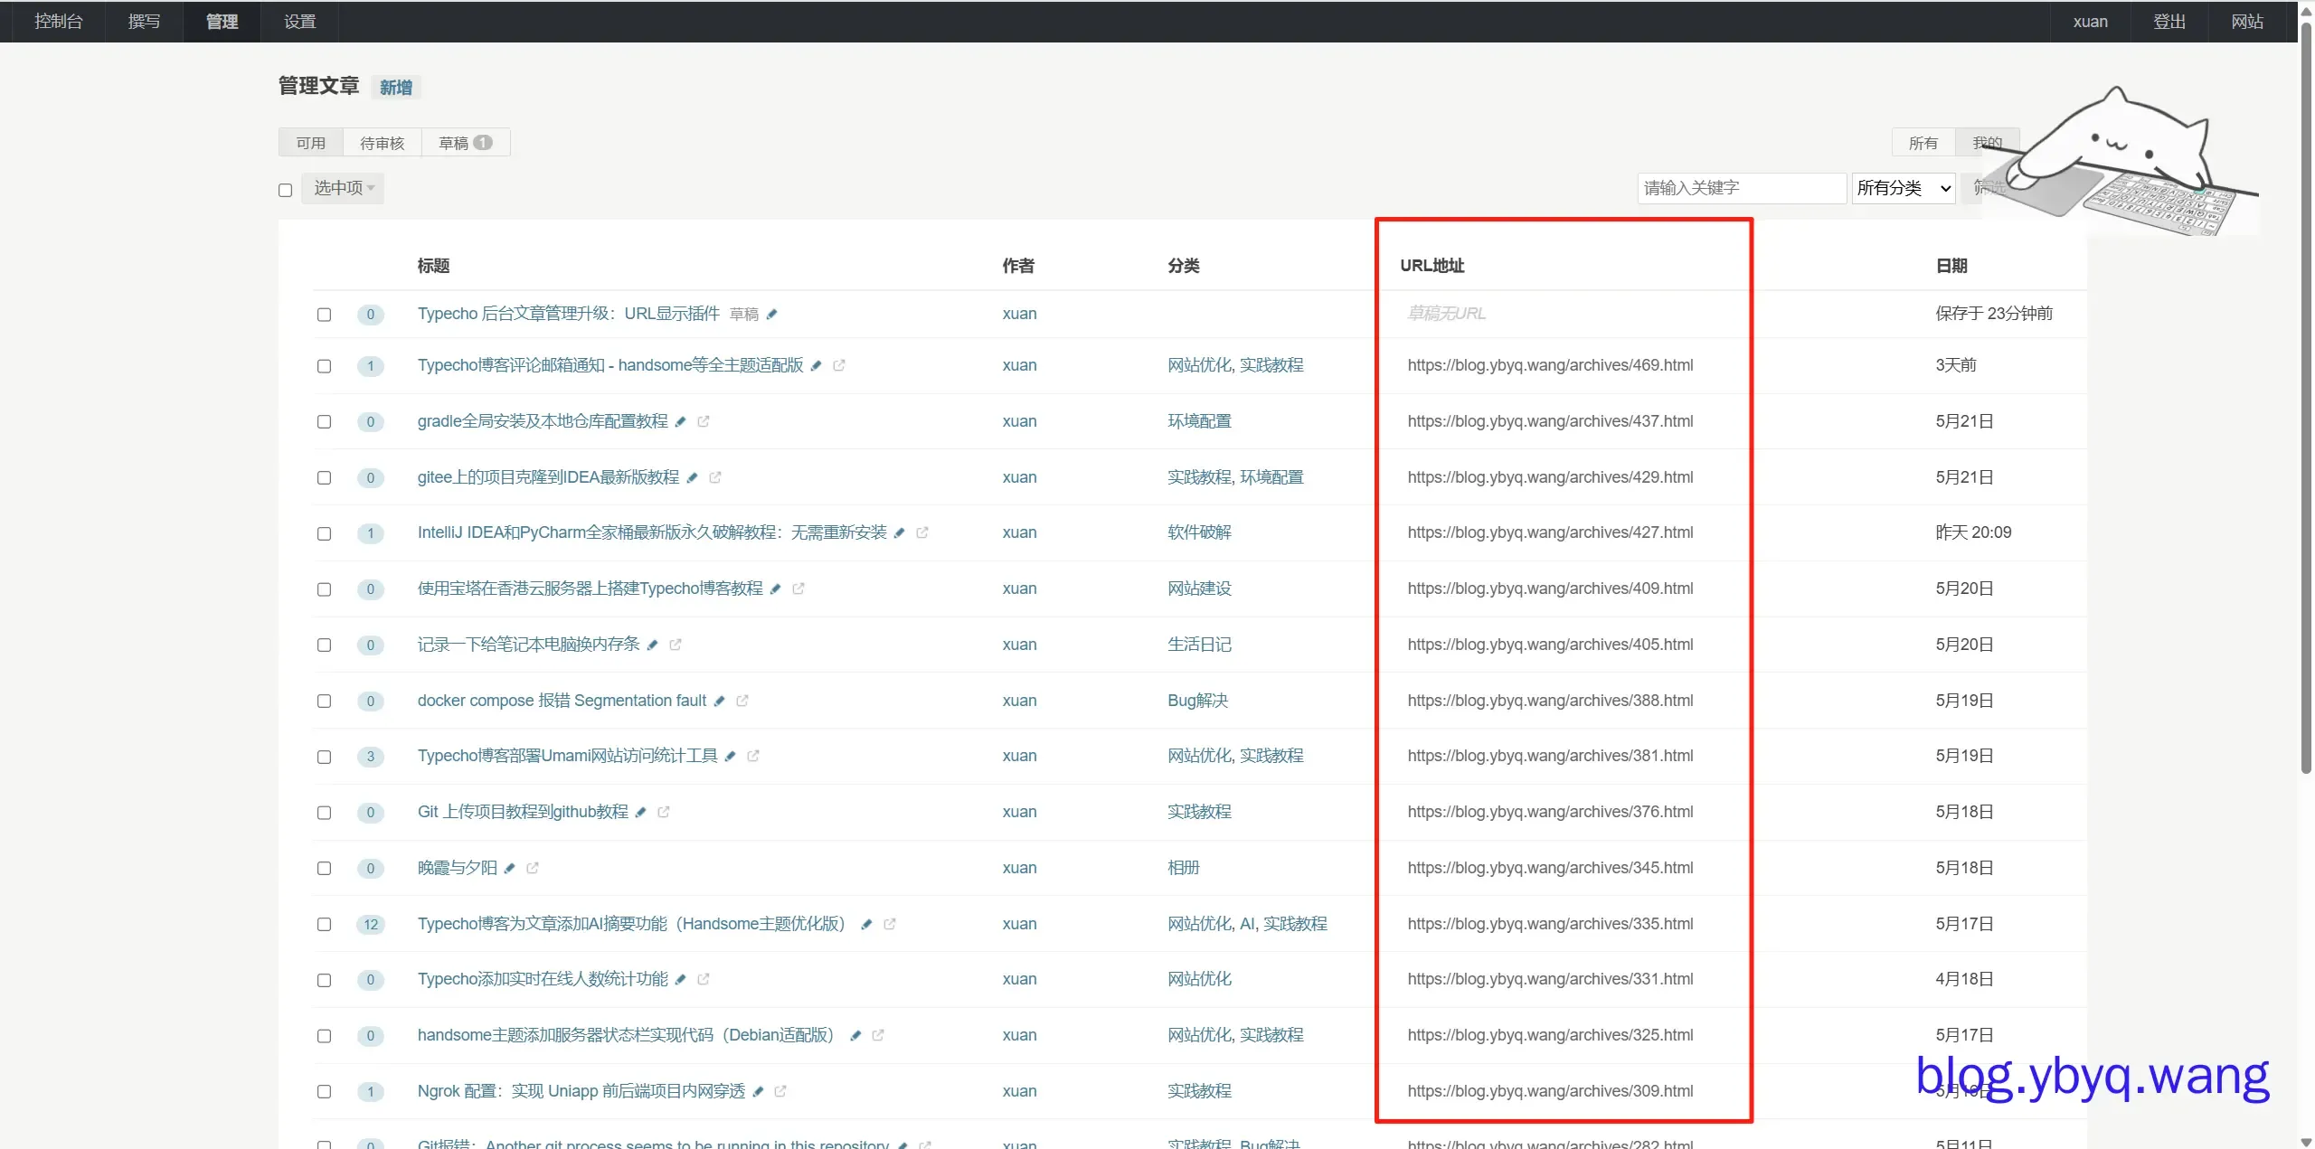Screen dimensions: 2315x1149
Task: Click pencil icon for the draft Typecho URL显示插件
Action: coord(771,315)
